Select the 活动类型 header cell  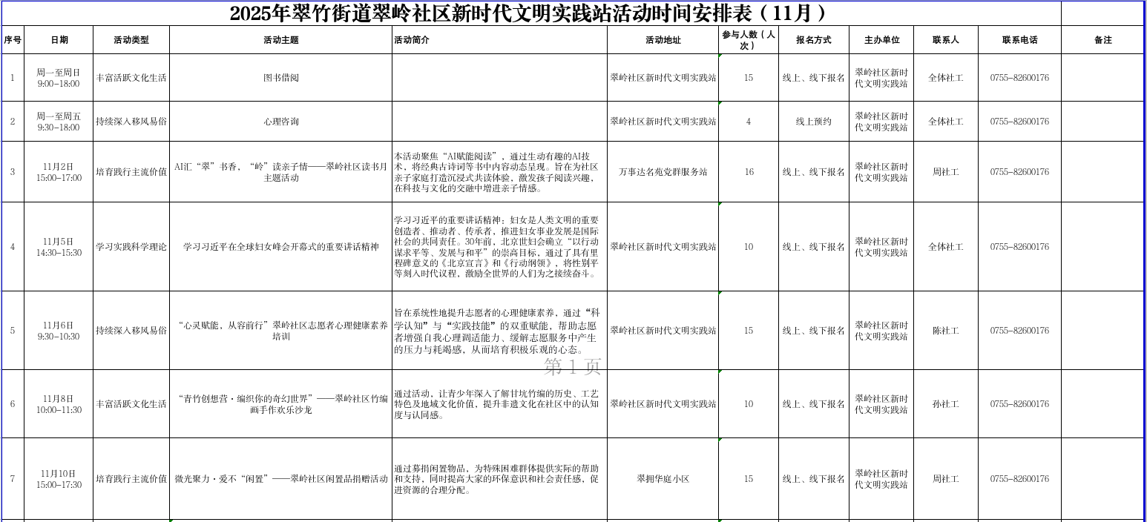pos(131,40)
